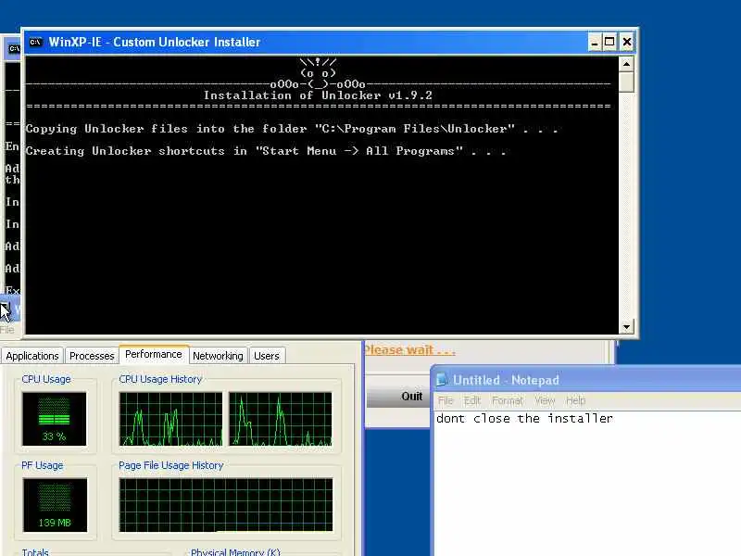Click the 'Installation of Unlocker v1.9.2' console text
The image size is (741, 556).
[318, 95]
